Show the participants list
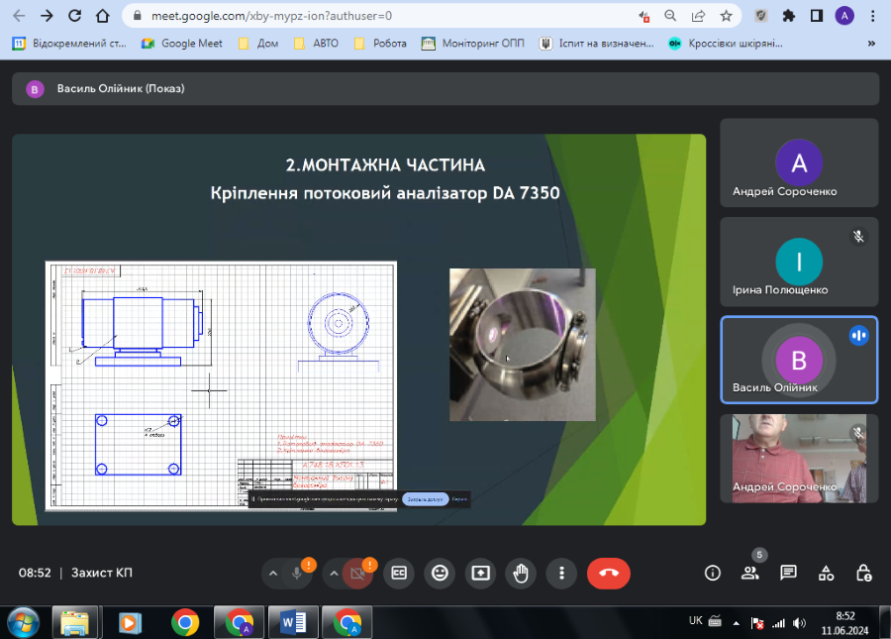This screenshot has height=639, width=891. click(x=750, y=573)
